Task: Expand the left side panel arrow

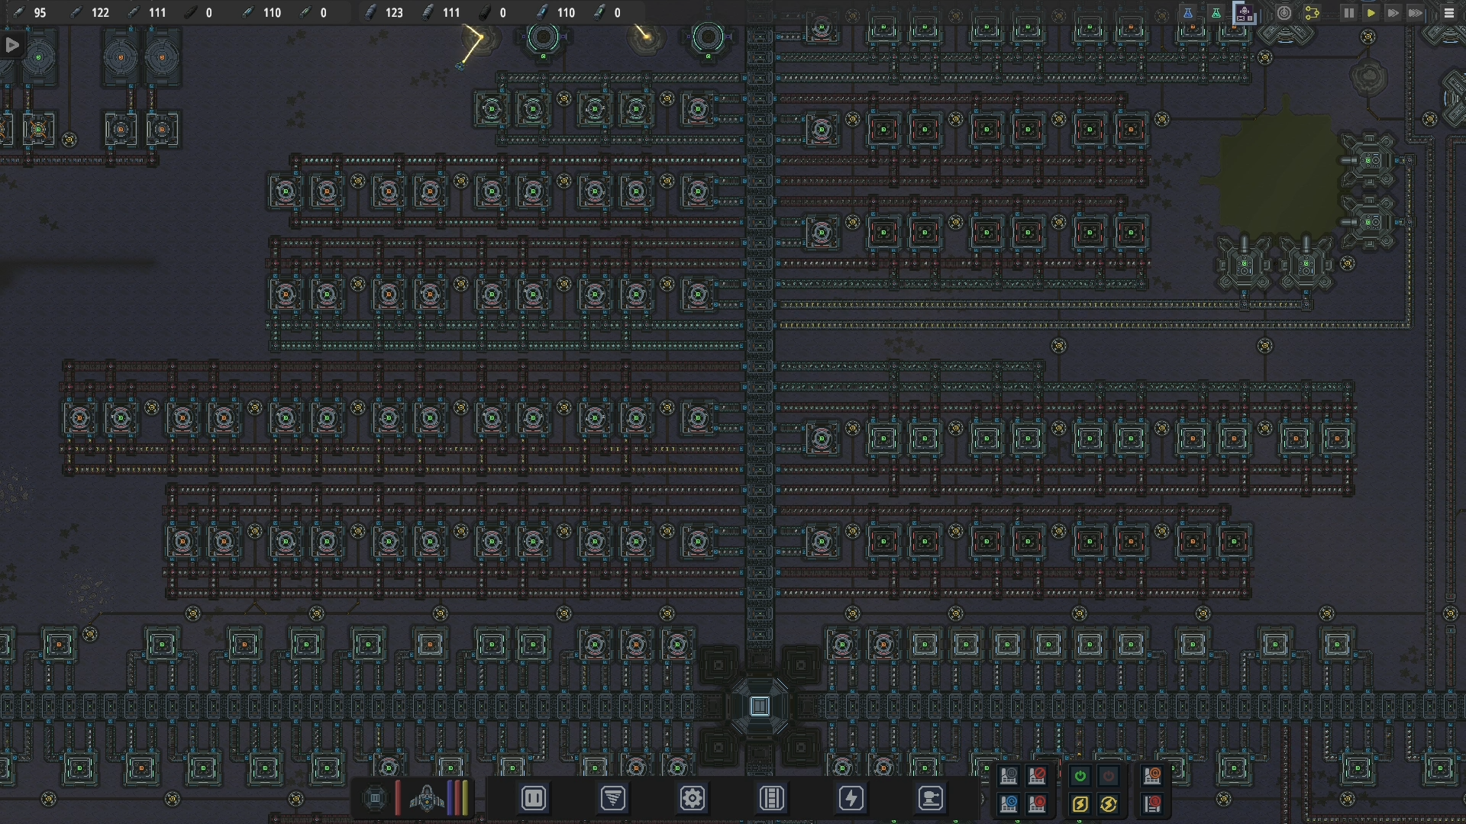Action: click(x=11, y=45)
